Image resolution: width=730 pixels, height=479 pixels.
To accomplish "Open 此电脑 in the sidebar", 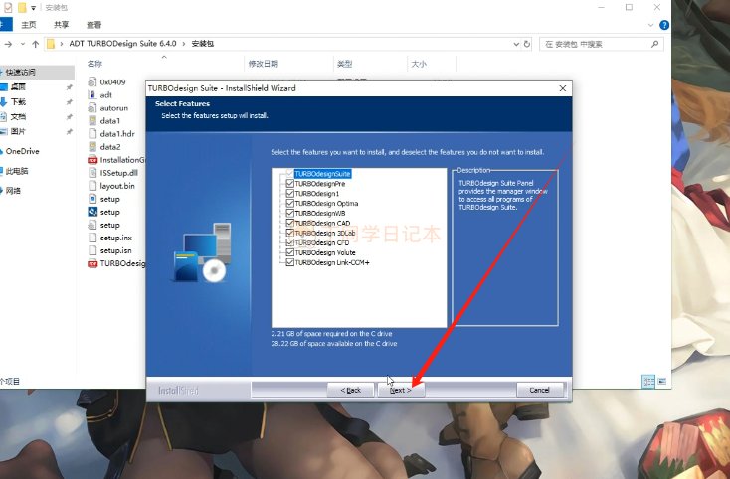I will click(17, 171).
